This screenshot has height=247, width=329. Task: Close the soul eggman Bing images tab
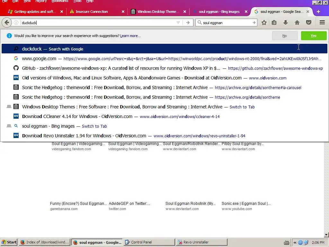tap(246, 12)
